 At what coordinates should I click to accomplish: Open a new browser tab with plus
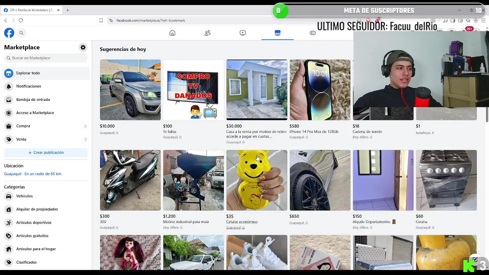coord(68,10)
